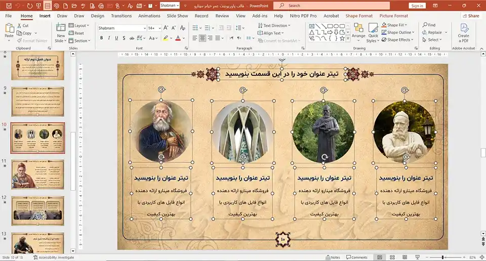This screenshot has height=261, width=486.
Task: Open the Shape Outline dropdown
Action: 398,32
